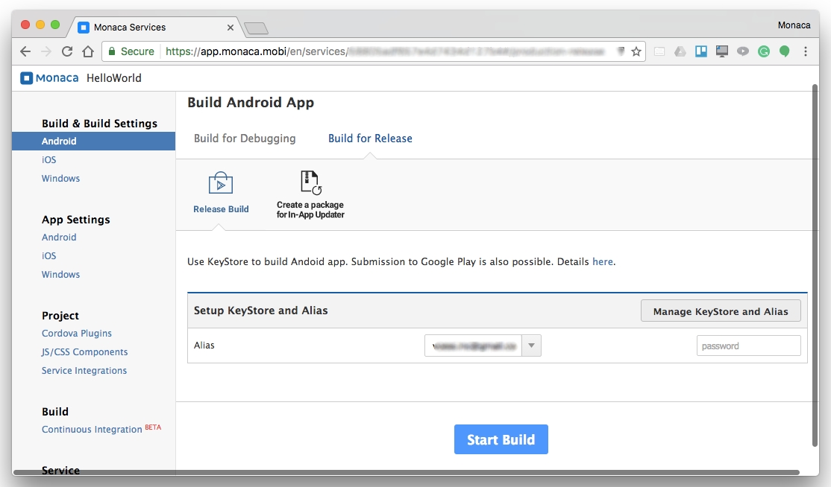Image resolution: width=831 pixels, height=487 pixels.
Task: Open iOS under App Settings
Action: [48, 256]
